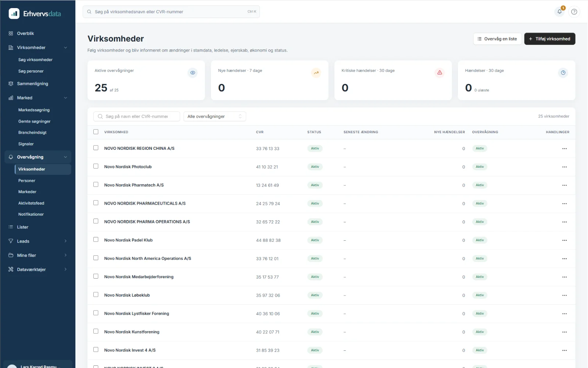Viewport: 588px width, 368px height.
Task: Expand the Mine filer sidebar section
Action: (65, 255)
